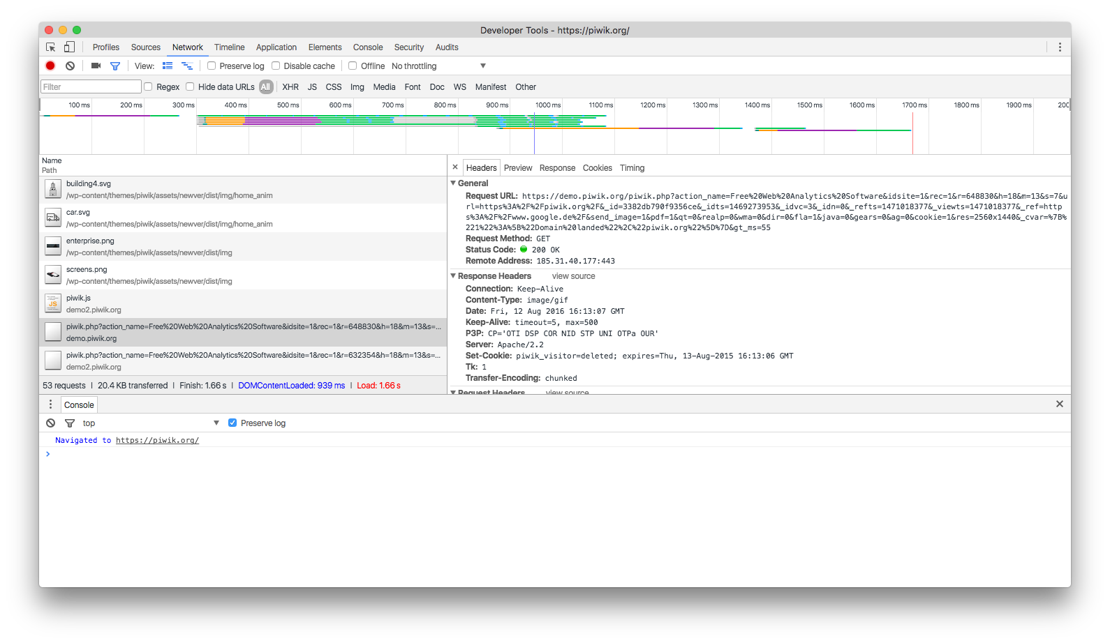Check the Offline checkbox
This screenshot has width=1110, height=643.
353,66
